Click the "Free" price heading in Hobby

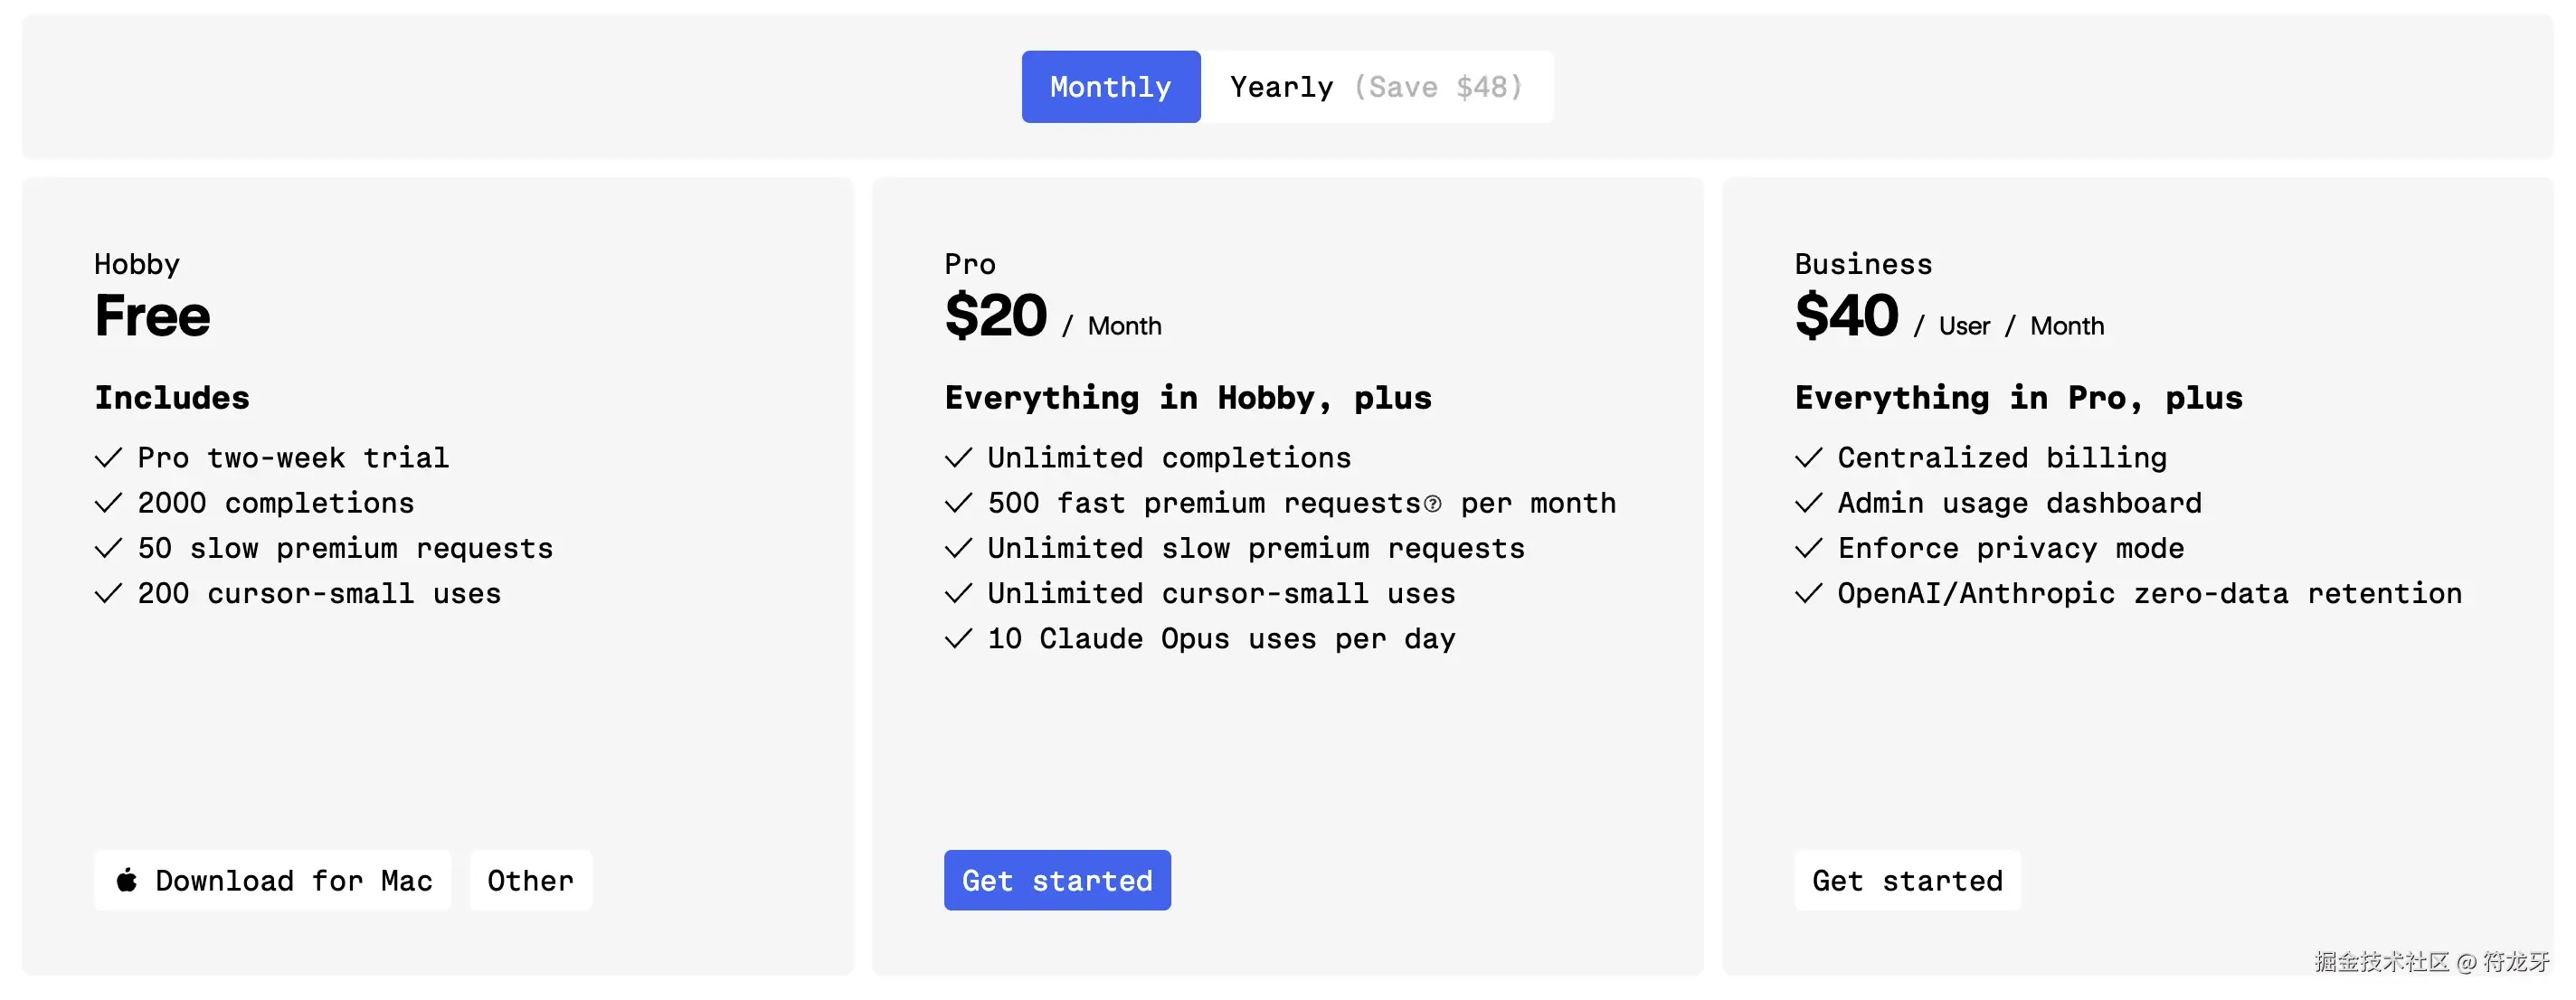tap(153, 316)
